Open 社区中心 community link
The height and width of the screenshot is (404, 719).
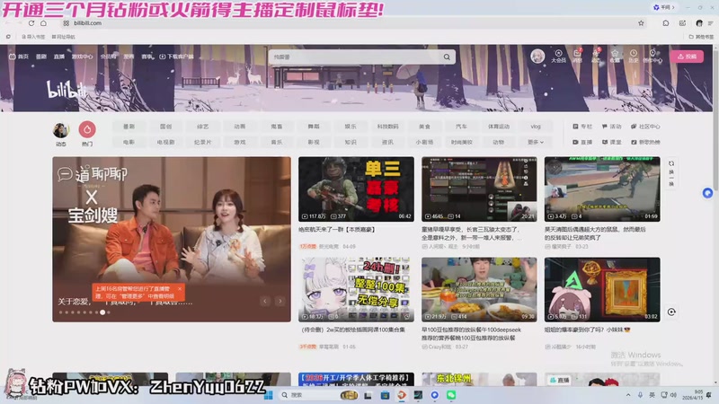click(645, 127)
